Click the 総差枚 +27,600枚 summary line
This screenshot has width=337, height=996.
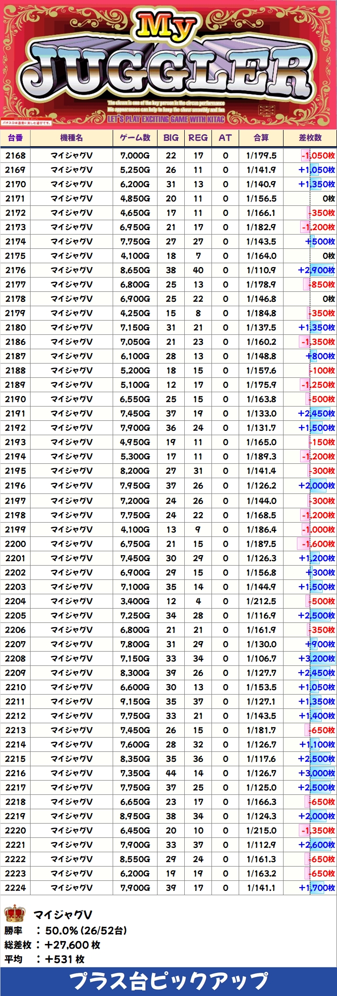click(x=53, y=945)
